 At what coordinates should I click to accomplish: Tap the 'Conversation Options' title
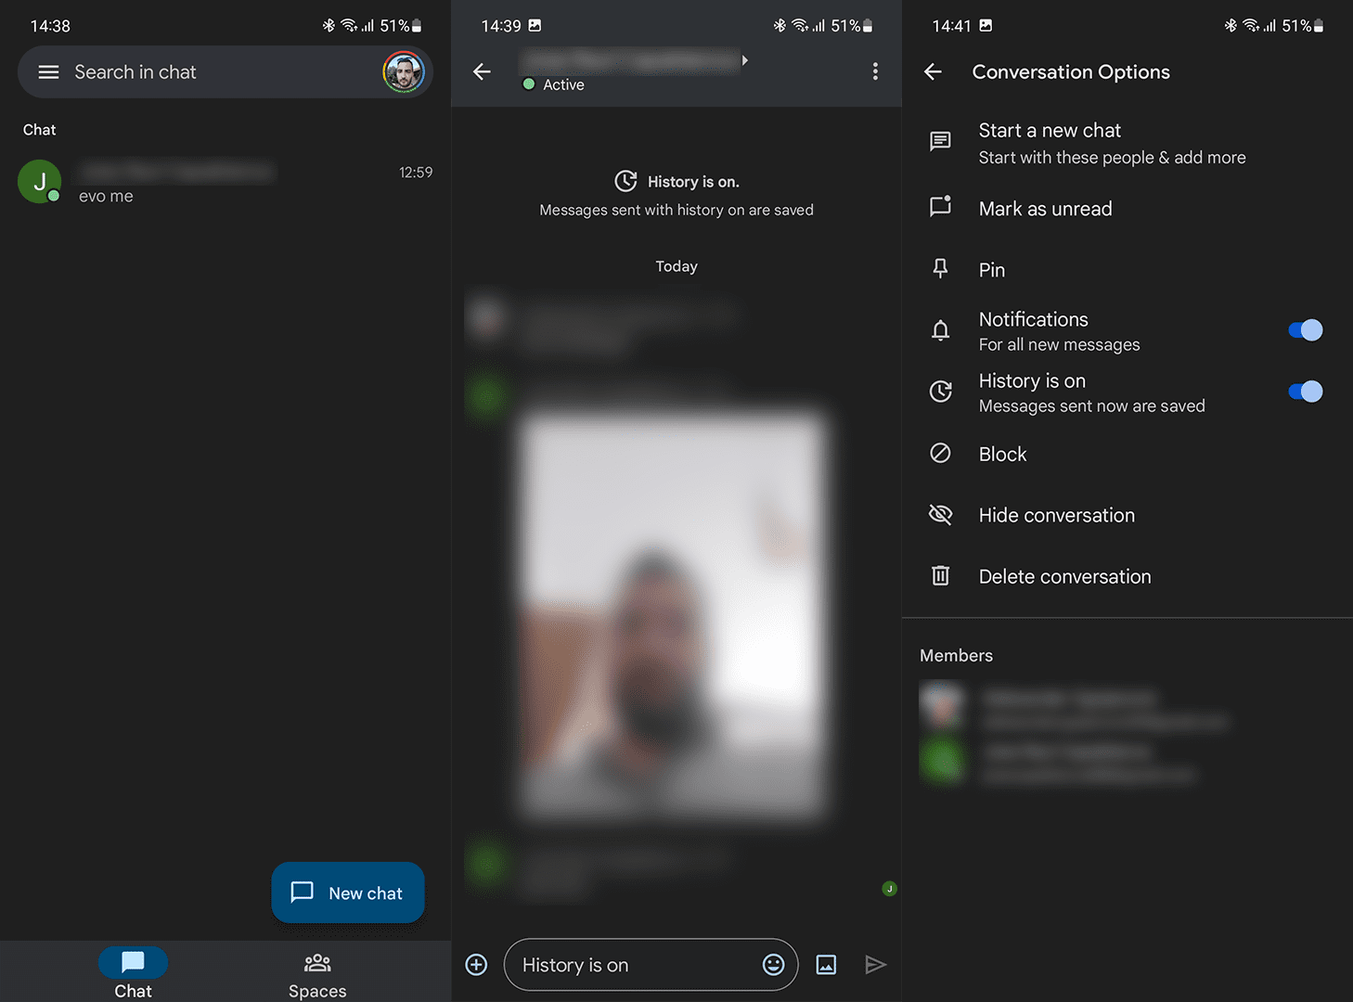[1071, 72]
